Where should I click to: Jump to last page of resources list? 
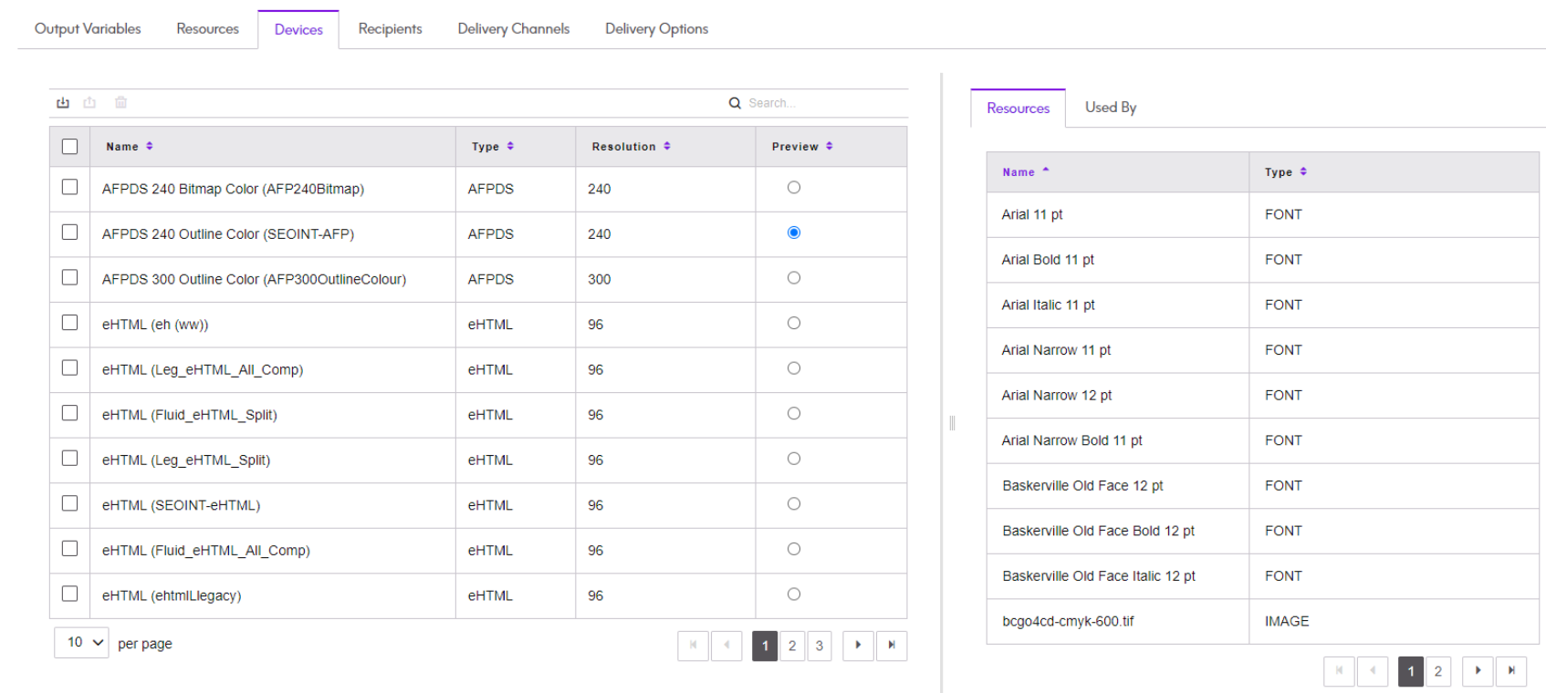tap(1511, 671)
